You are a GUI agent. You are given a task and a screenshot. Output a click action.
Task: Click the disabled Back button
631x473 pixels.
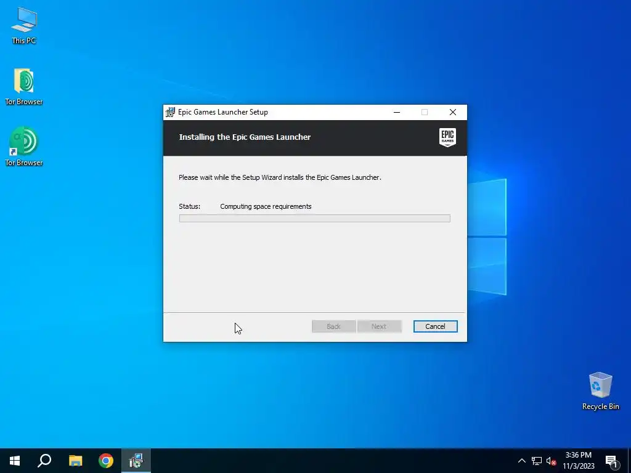click(x=333, y=326)
